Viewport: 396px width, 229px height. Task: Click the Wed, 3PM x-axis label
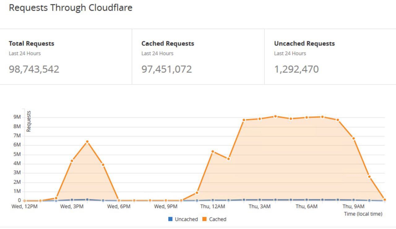tap(72, 206)
